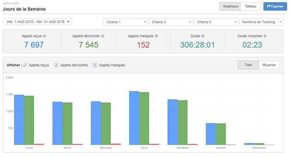Click help icon beside Appels décrochés stat
The image size is (290, 157).
point(103,36)
